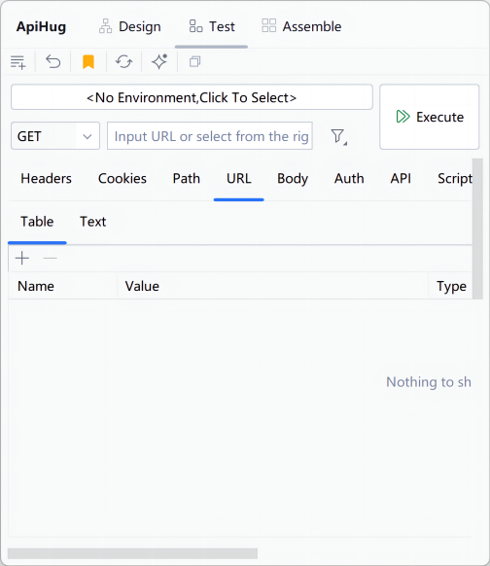The width and height of the screenshot is (490, 566).
Task: Open the Body tab
Action: click(293, 179)
